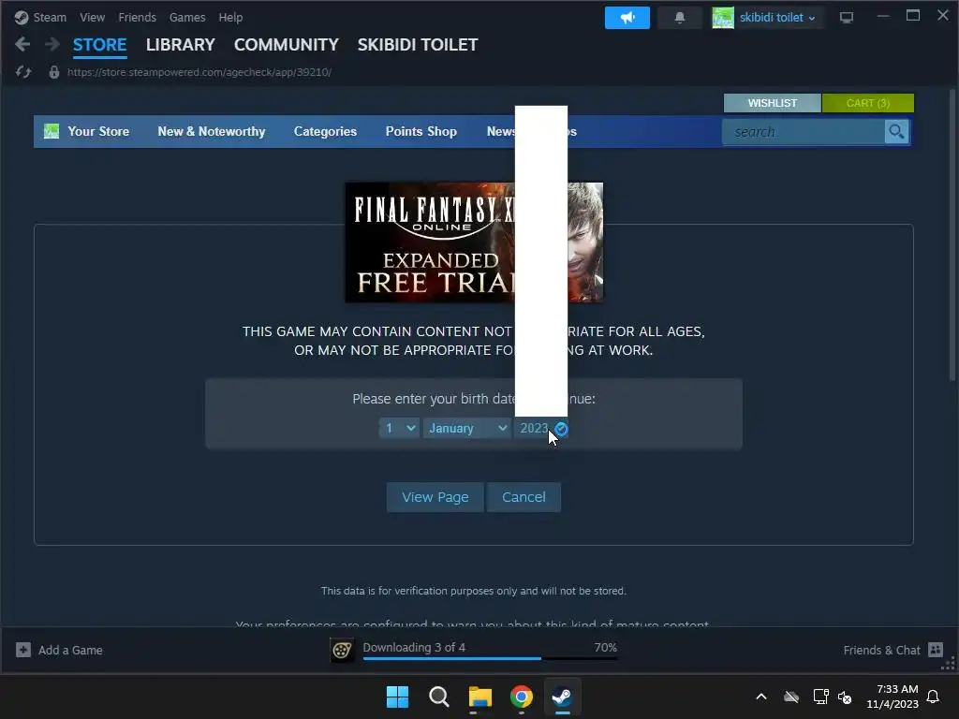
Task: Click the Your Store green icon
Action: pyautogui.click(x=52, y=131)
